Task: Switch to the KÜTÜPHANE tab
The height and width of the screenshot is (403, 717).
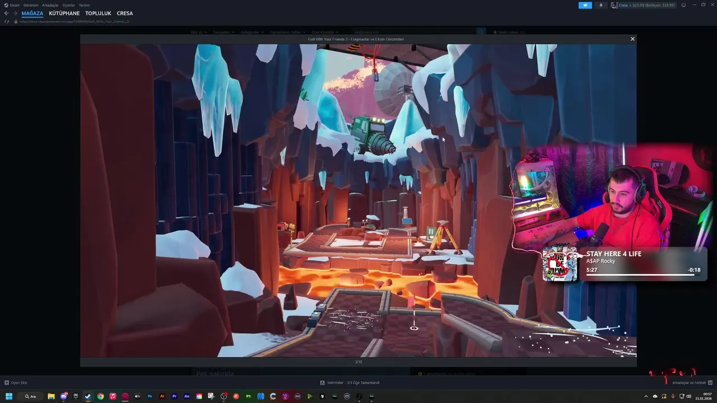Action: click(x=64, y=13)
